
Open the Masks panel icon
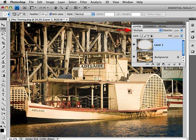(x=193, y=52)
